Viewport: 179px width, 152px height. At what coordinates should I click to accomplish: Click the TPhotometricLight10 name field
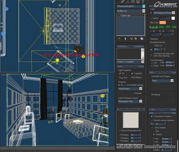(x=129, y=6)
